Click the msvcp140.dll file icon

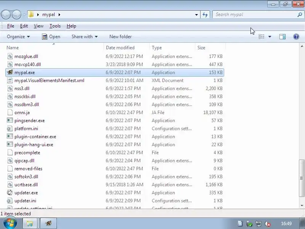point(10,64)
